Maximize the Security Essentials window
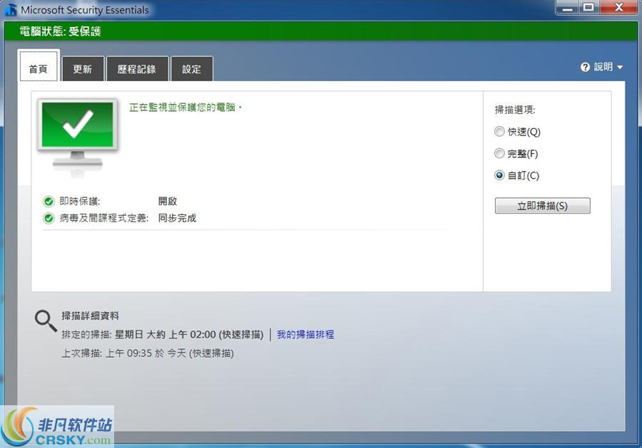642x448 pixels. pos(588,7)
